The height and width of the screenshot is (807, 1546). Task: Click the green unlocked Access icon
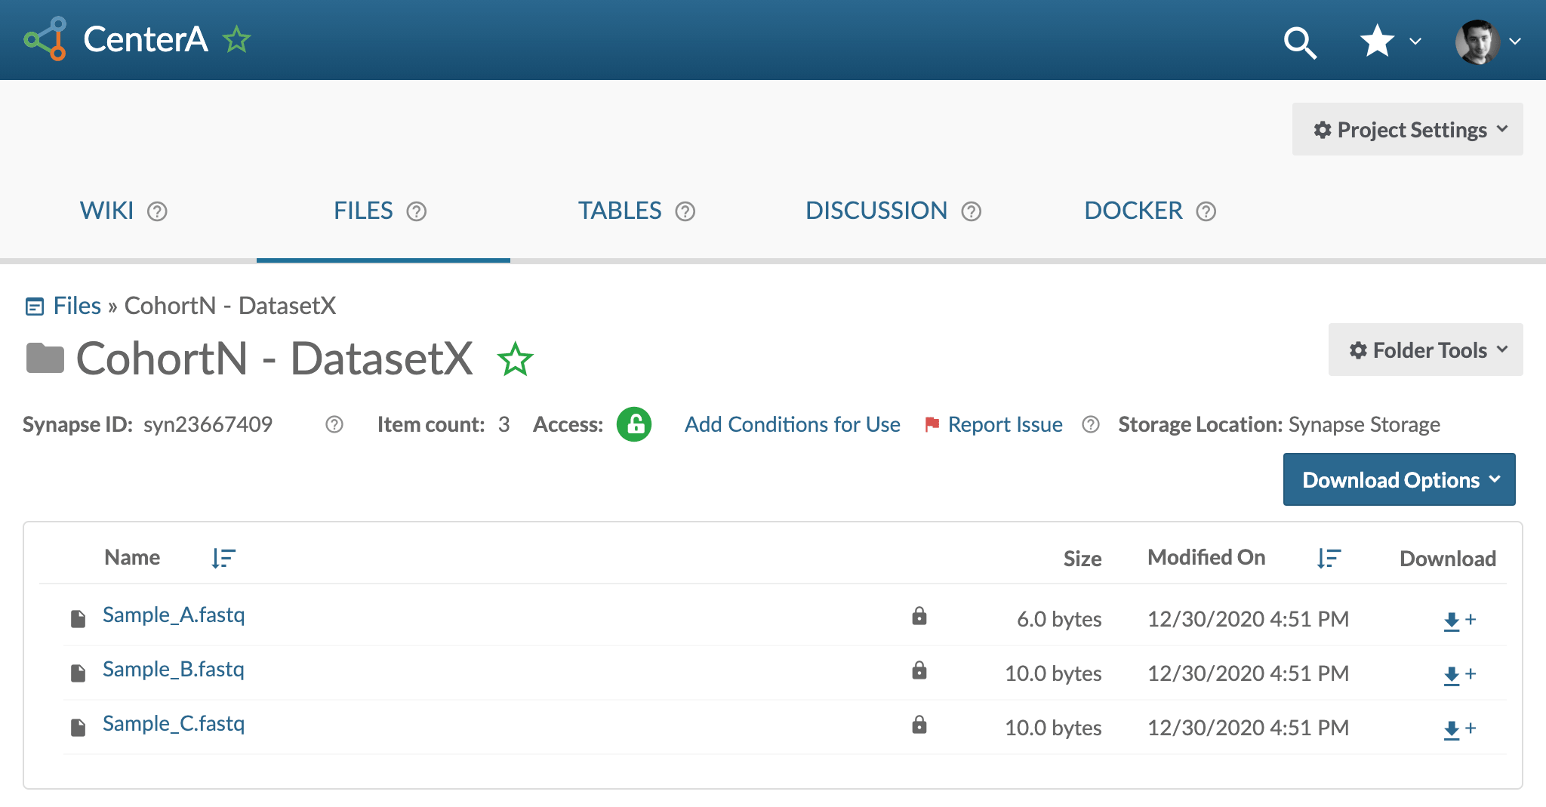pyautogui.click(x=633, y=424)
